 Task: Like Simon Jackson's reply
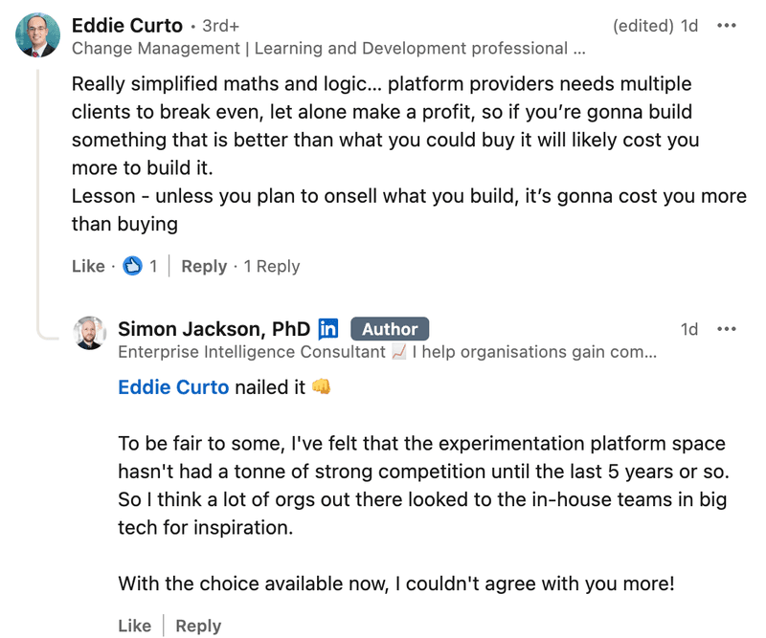(x=135, y=626)
